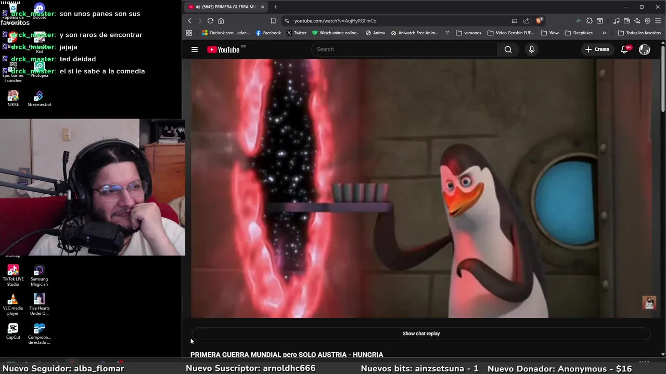Open the browser settings and more menu
666x374 pixels.
click(x=658, y=21)
